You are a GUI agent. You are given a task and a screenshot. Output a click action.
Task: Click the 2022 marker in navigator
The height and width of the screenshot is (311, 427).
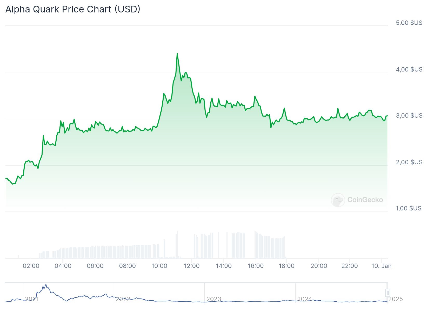[x=123, y=299]
